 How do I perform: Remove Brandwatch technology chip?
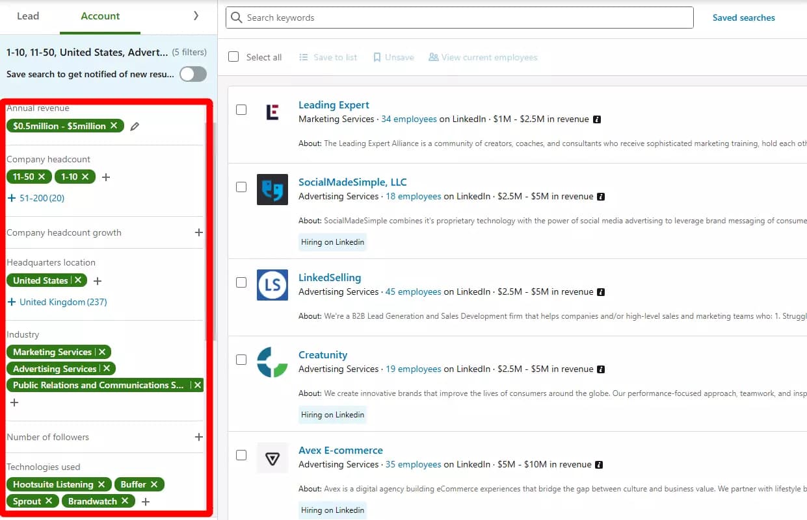(x=125, y=501)
